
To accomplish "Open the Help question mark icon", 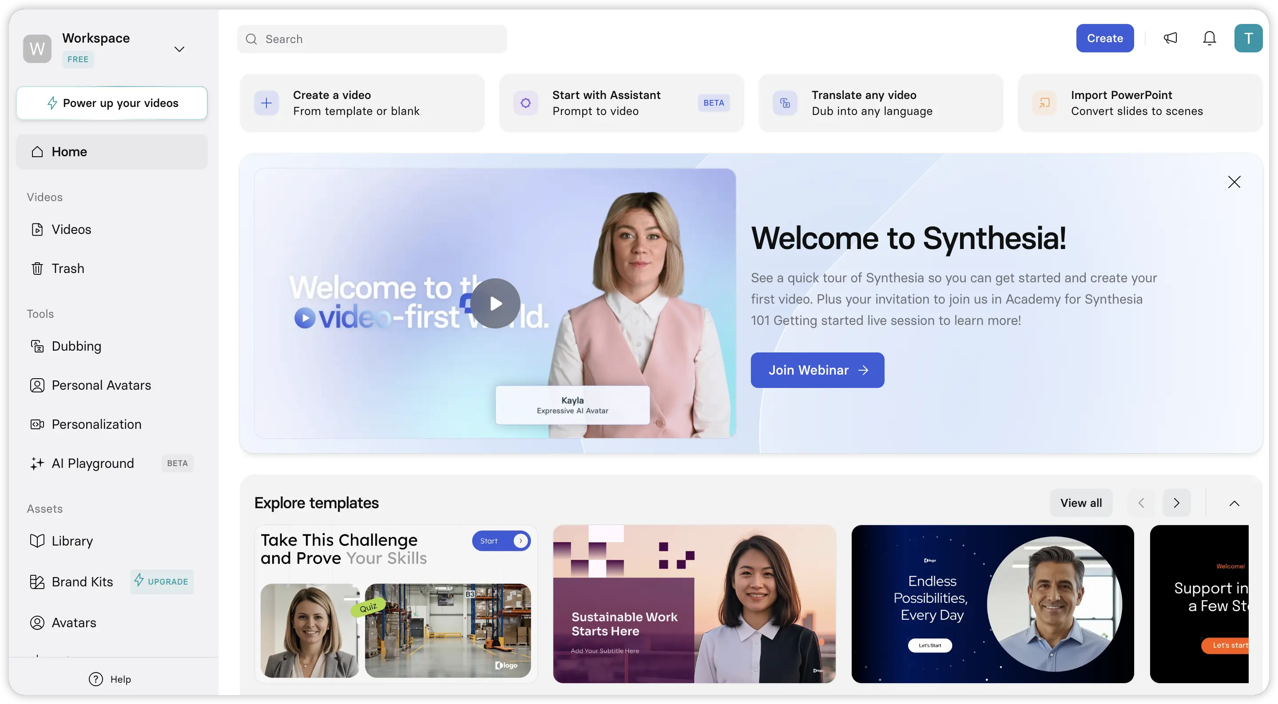I will coord(96,679).
